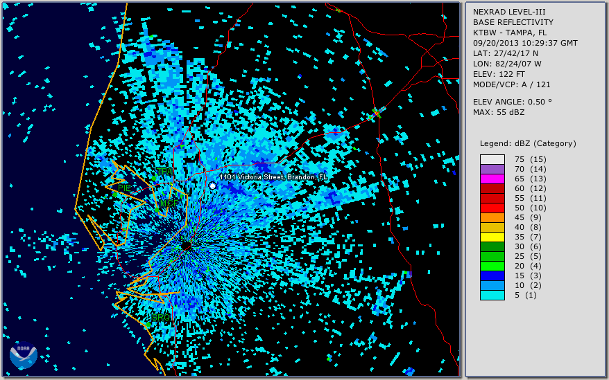
Task: Choose the cyan 5 dBZ legend swatch
Action: 492,295
